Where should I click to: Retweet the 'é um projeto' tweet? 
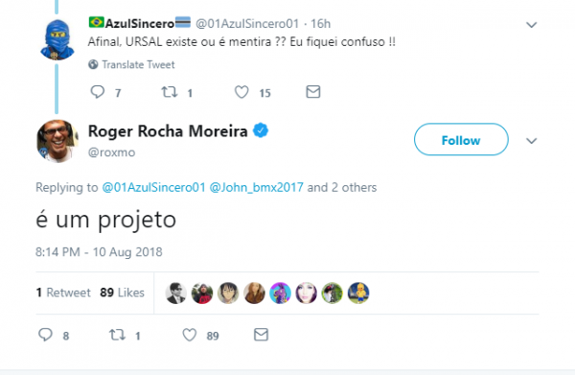117,335
